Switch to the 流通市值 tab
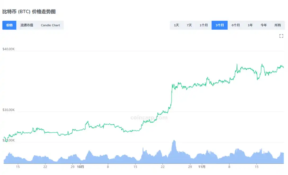This screenshot has height=175, width=288. click(27, 25)
